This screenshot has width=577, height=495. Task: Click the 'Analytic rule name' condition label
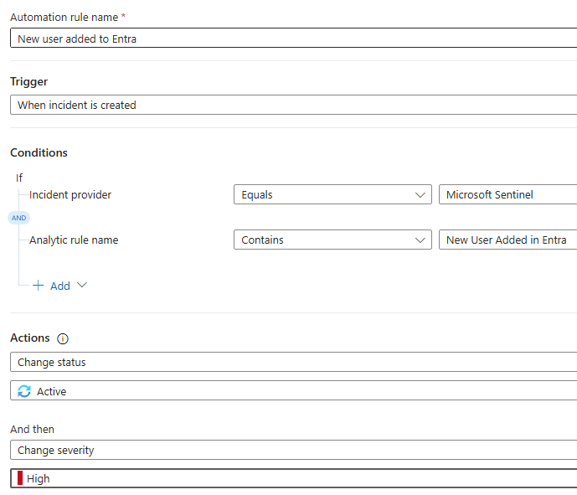[74, 240]
